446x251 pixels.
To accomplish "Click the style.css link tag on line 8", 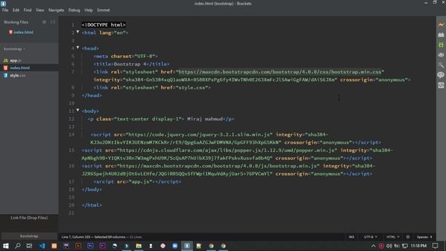I will click(152, 88).
